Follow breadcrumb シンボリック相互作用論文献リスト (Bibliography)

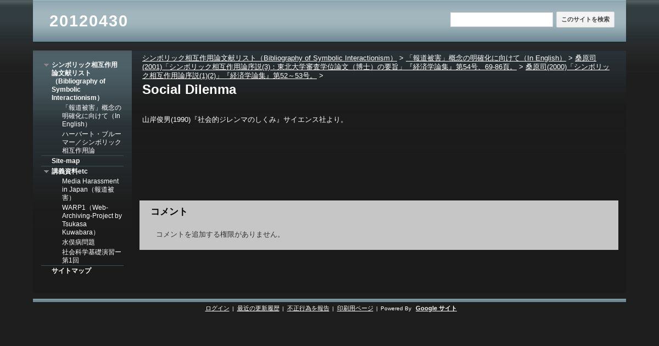click(270, 58)
